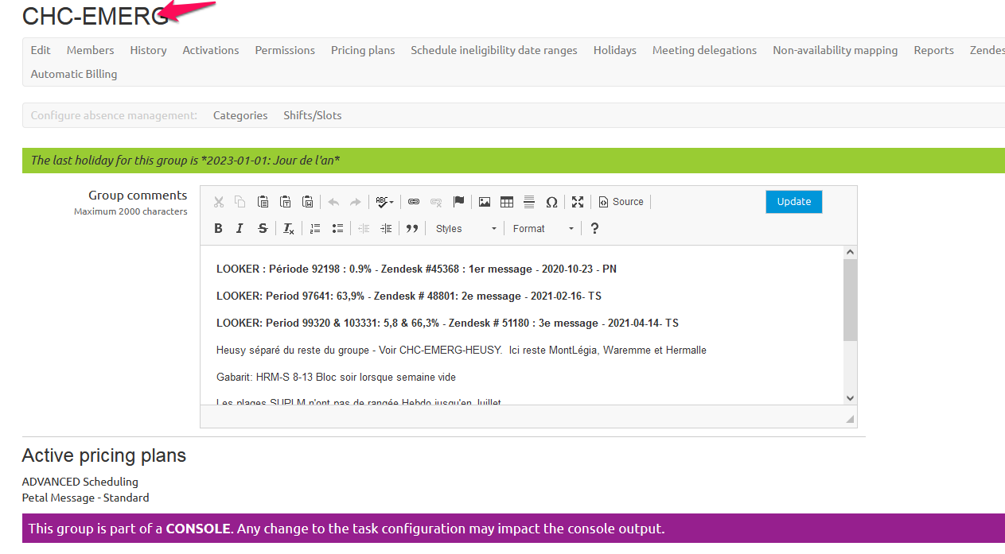Click the Update button
The width and height of the screenshot is (1005, 554).
click(x=794, y=202)
